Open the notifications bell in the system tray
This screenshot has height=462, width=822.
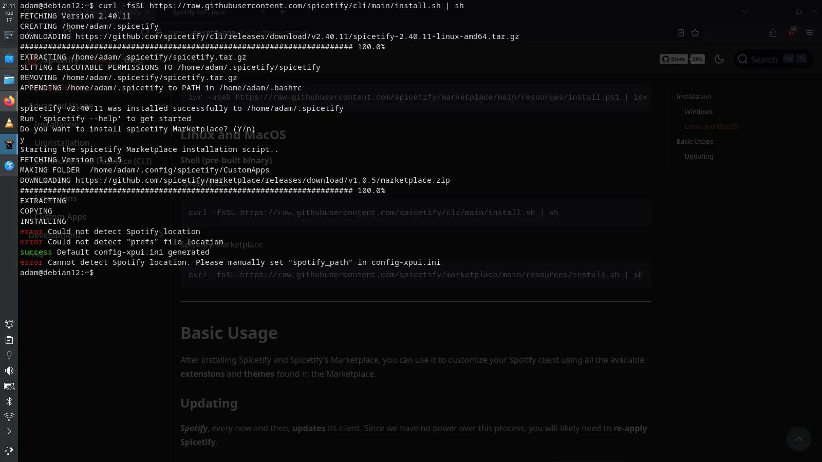(x=9, y=324)
